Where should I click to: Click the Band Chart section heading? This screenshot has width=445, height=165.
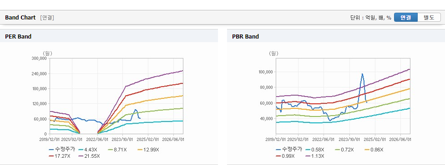(x=20, y=18)
